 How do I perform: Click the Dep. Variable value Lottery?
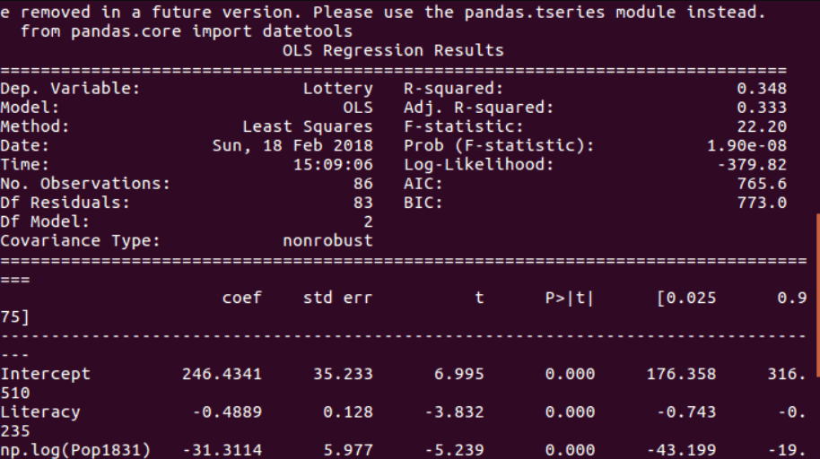pos(337,89)
